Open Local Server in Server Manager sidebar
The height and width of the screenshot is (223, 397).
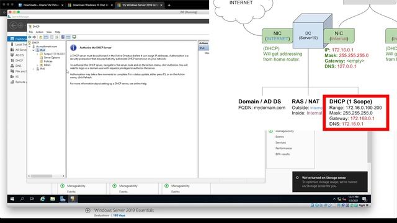pyautogui.click(x=17, y=44)
